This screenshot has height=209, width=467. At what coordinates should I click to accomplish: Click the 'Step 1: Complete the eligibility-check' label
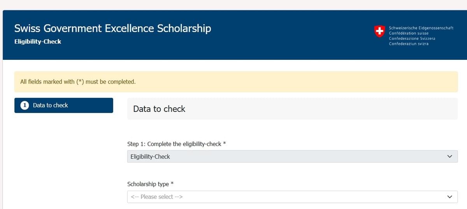[x=174, y=144]
